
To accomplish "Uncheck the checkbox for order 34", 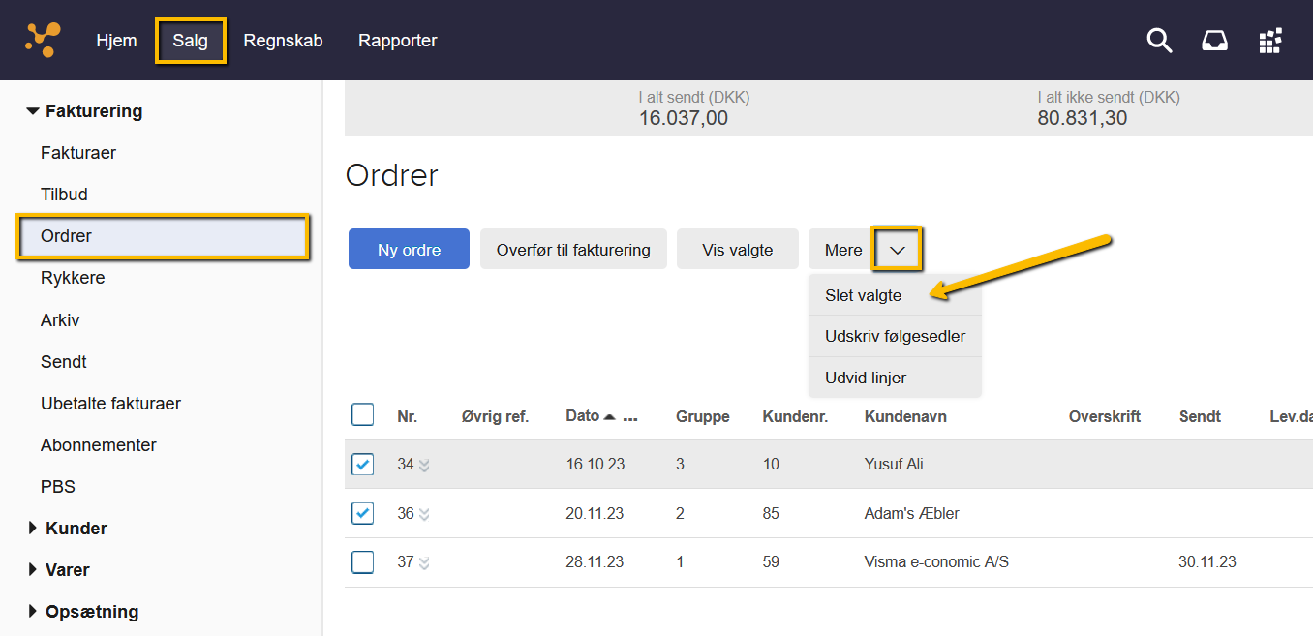I will click(362, 465).
